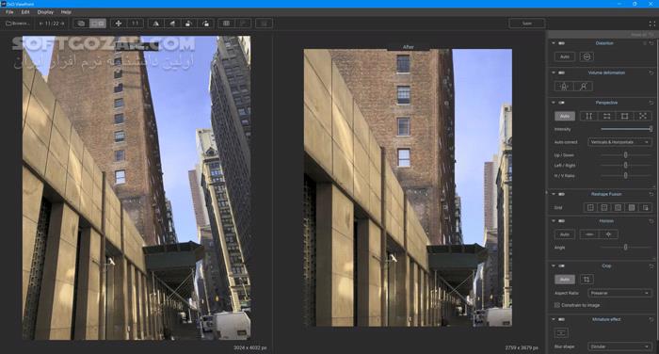Image resolution: width=659 pixels, height=354 pixels.
Task: Rotate the image left
Action: [x=188, y=24]
